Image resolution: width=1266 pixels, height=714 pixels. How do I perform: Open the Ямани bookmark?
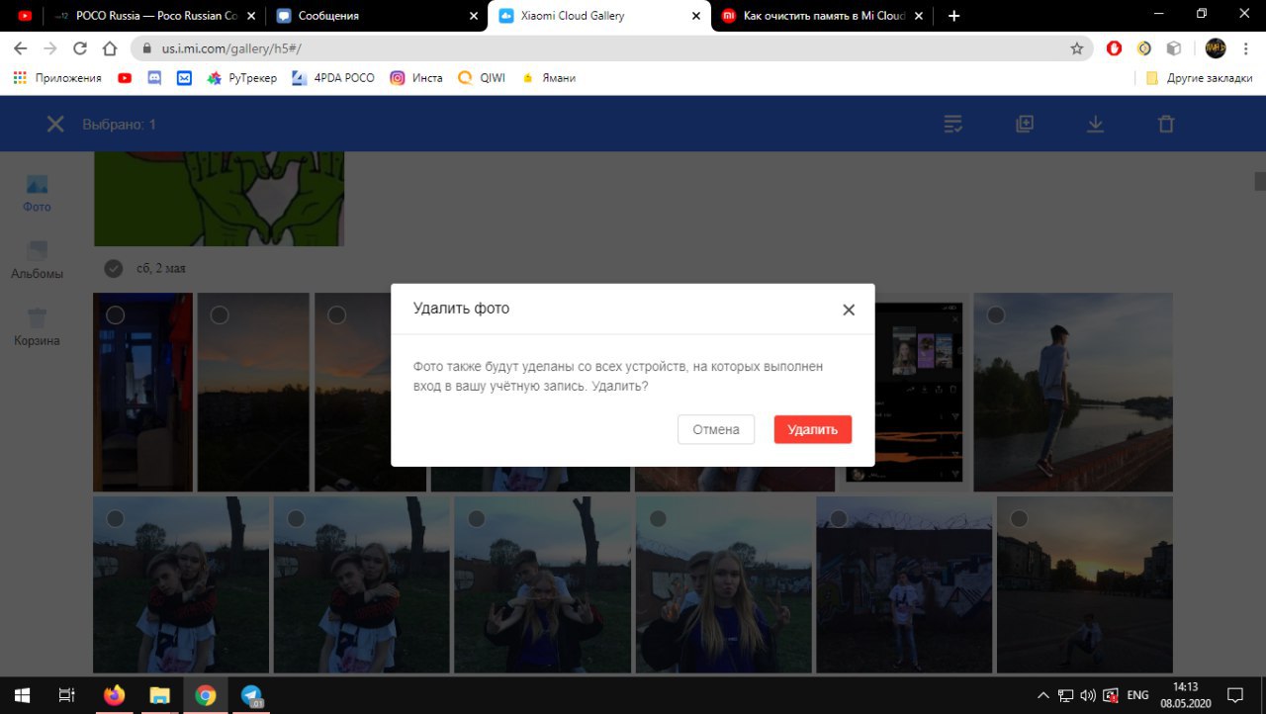(x=548, y=78)
